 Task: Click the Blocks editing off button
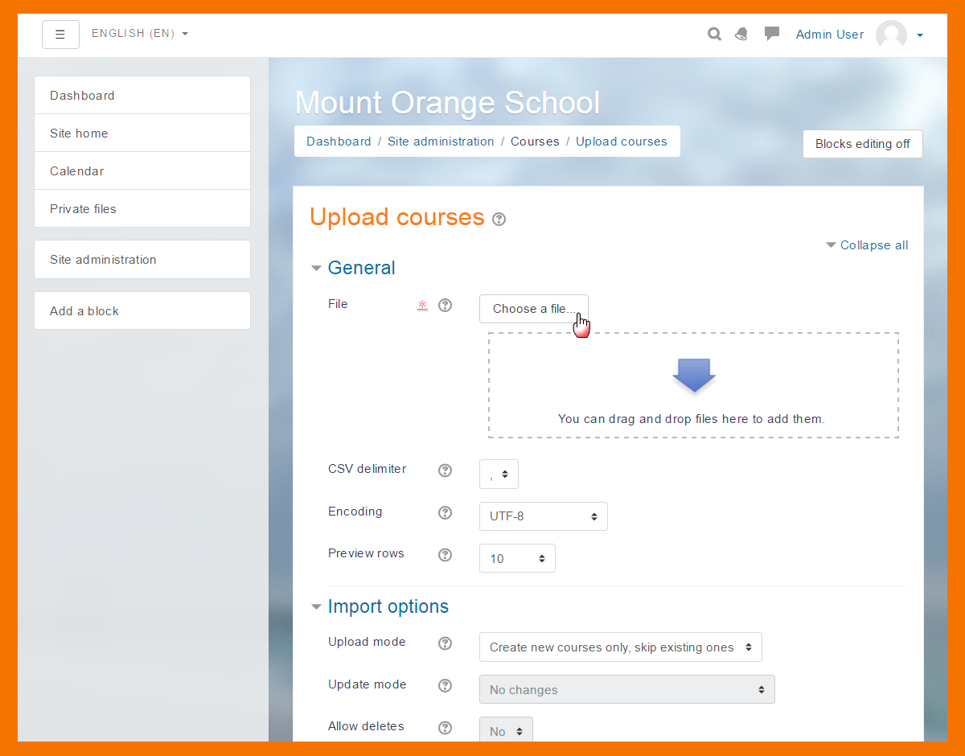pos(862,144)
